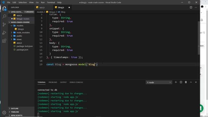
Task: Close the terminal panel
Action: click(196, 82)
